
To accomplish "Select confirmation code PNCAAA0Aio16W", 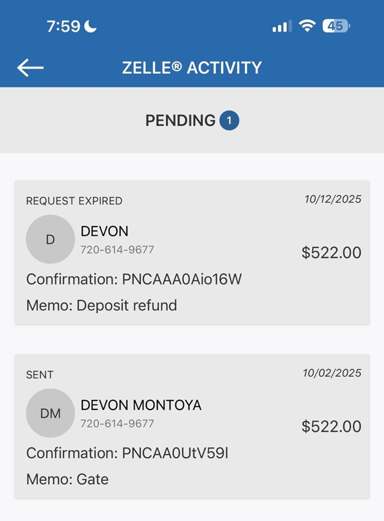I will (x=182, y=280).
